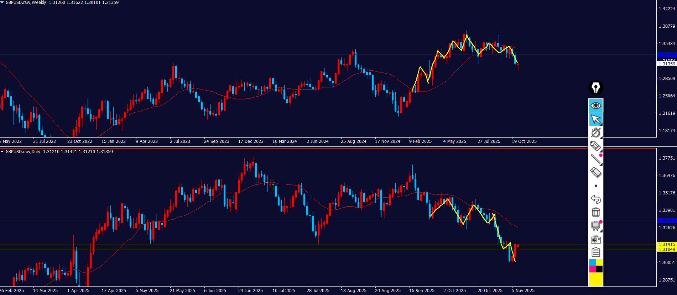Open the whiteboard easel tool
This screenshot has width=677, height=295.
pyautogui.click(x=596, y=226)
